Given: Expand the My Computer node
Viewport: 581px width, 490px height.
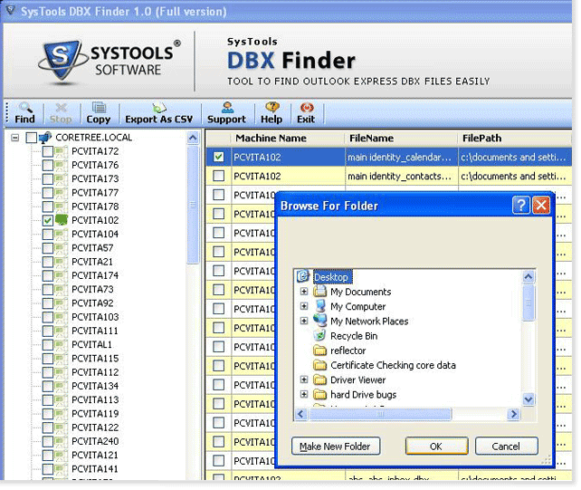Looking at the screenshot, I should point(304,306).
